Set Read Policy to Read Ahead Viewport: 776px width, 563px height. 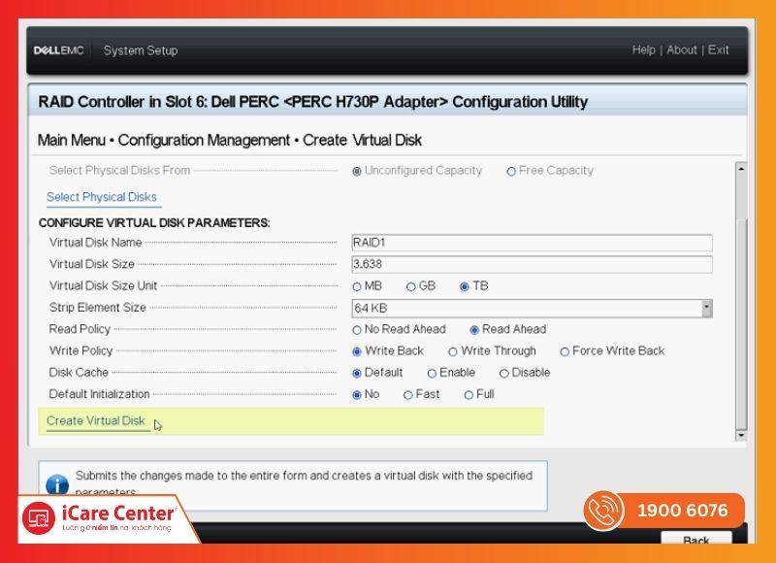[x=474, y=330]
